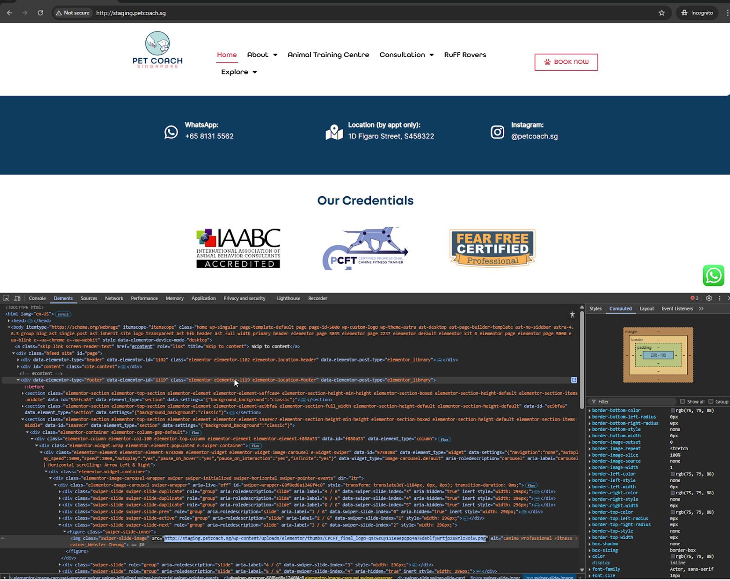Click the Instagram icon in blue banner
The width and height of the screenshot is (730, 581).
[497, 132]
